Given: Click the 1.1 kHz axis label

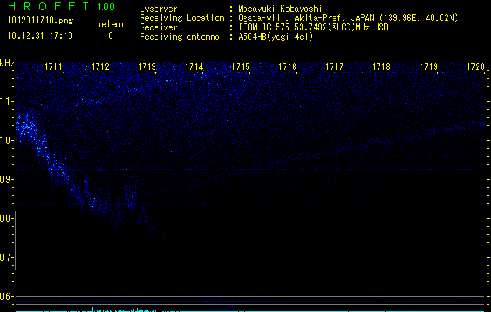Looking at the screenshot, I should pos(7,101).
